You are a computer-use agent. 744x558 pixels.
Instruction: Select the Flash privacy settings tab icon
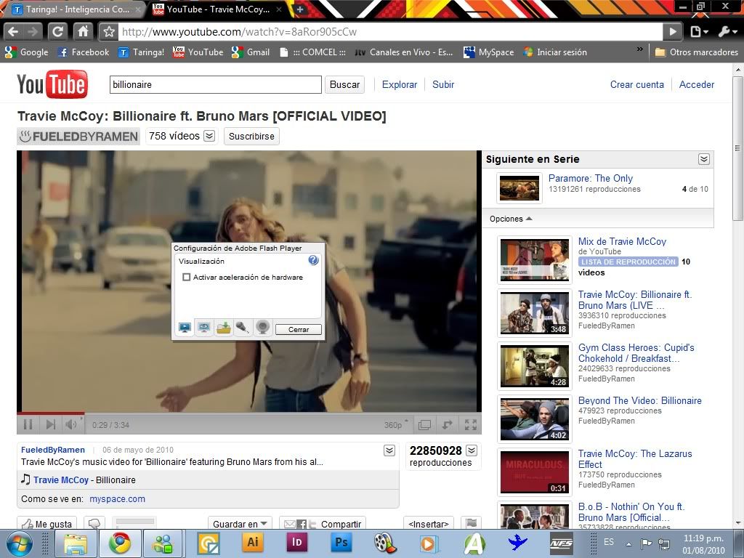(x=204, y=328)
